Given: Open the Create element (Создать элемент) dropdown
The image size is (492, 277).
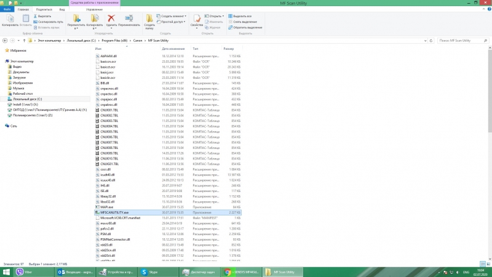Looking at the screenshot, I should click(173, 15).
